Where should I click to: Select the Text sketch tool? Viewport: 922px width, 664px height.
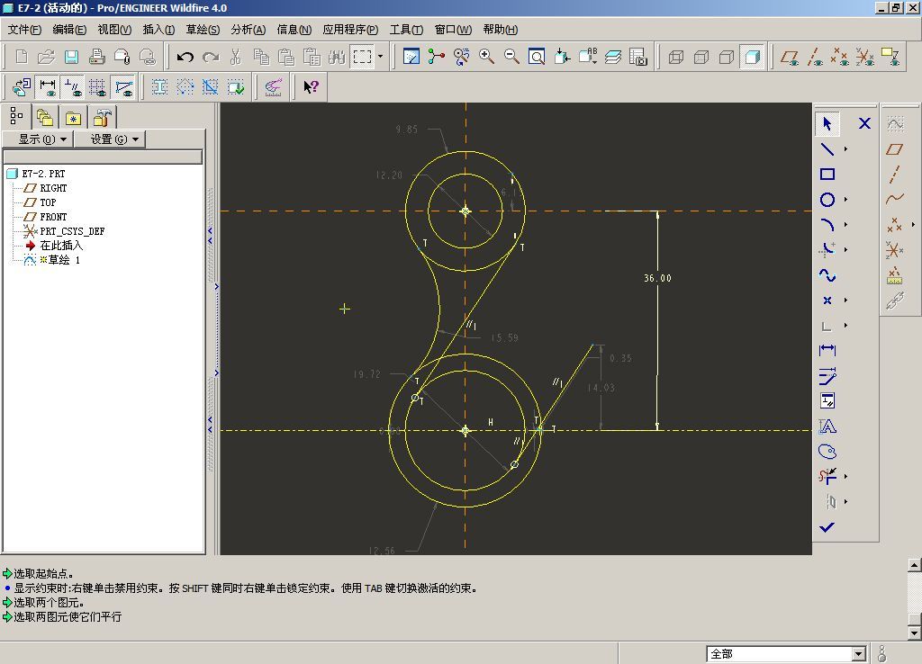click(827, 426)
